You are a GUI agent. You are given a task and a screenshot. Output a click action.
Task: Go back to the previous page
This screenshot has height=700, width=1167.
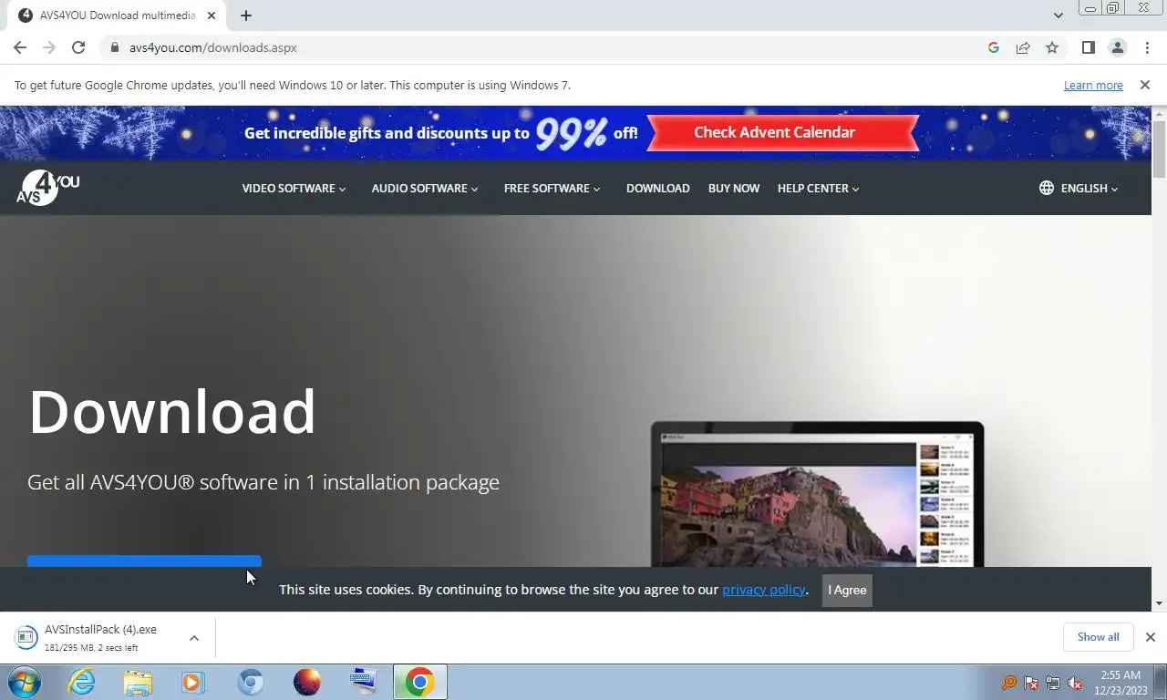pos(20,47)
